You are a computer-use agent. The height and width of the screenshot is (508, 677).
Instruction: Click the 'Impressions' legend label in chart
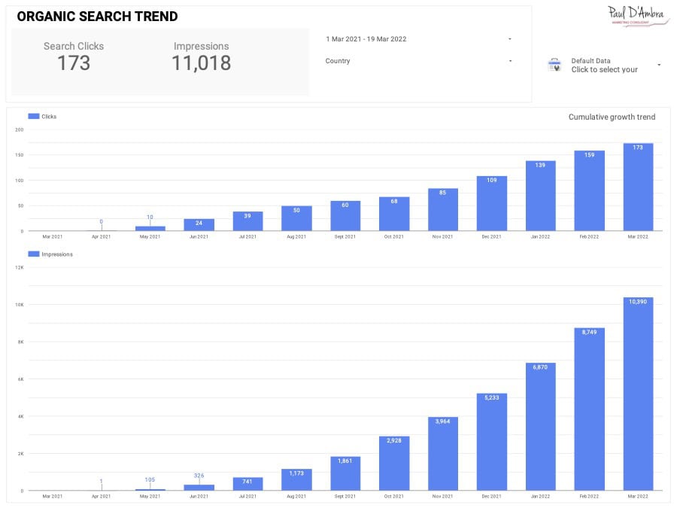tap(57, 254)
